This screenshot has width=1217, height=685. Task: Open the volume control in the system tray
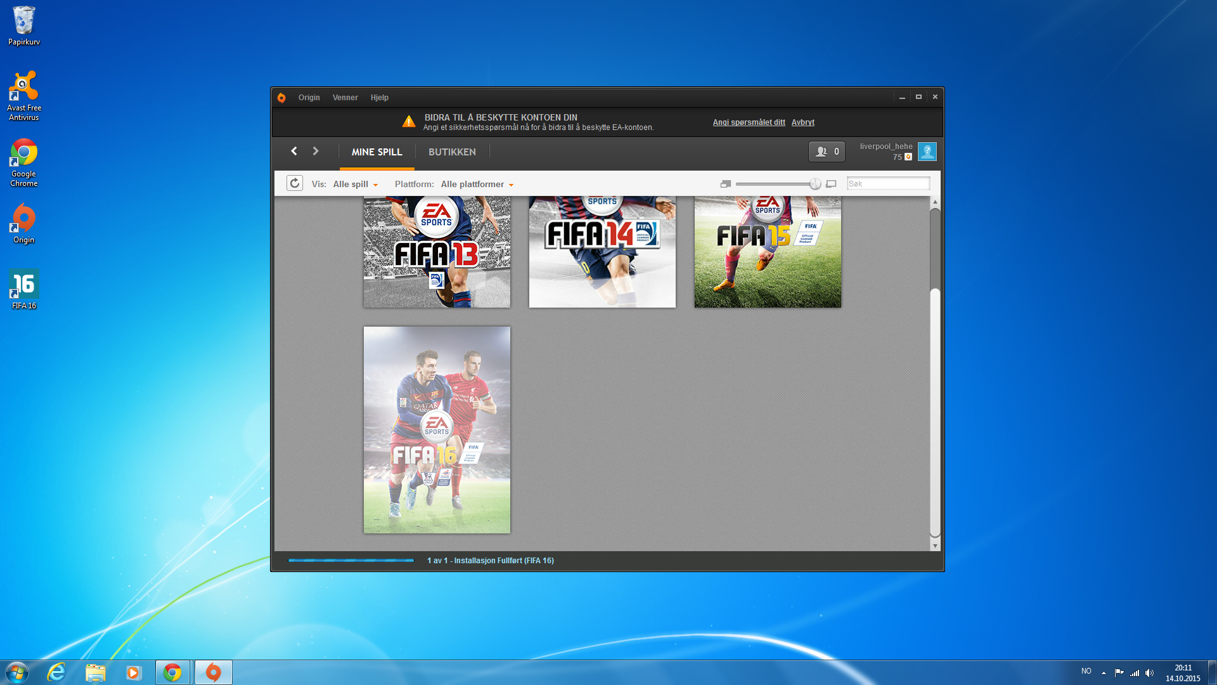(x=1150, y=673)
